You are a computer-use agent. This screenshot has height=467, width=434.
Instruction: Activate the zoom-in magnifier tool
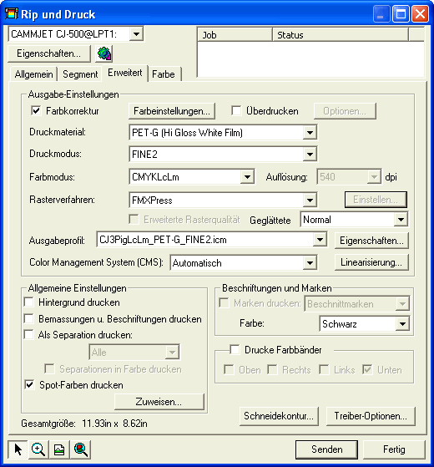(x=38, y=449)
